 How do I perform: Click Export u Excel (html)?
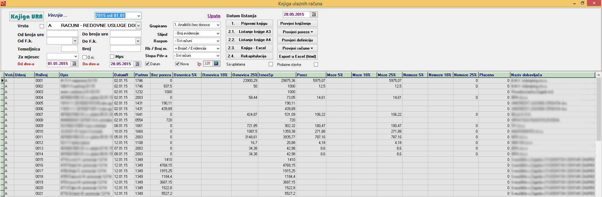click(298, 56)
